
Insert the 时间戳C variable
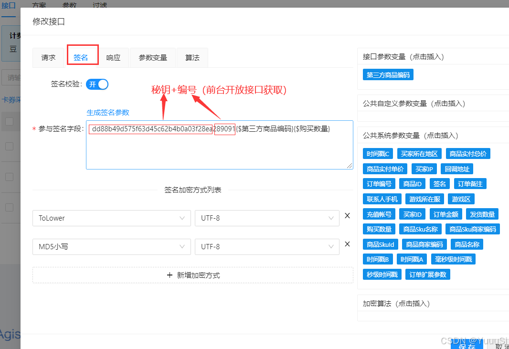point(378,154)
